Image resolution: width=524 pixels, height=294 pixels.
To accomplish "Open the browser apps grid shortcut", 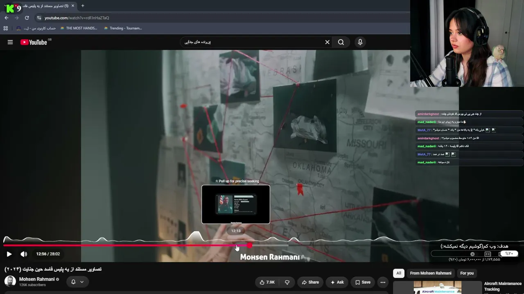I will pyautogui.click(x=6, y=28).
